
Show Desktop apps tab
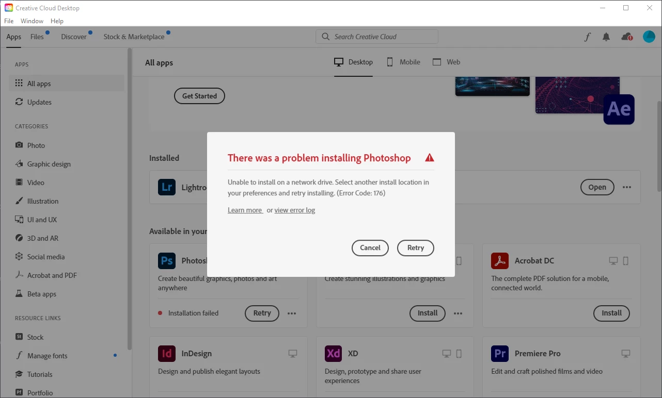[x=353, y=62]
